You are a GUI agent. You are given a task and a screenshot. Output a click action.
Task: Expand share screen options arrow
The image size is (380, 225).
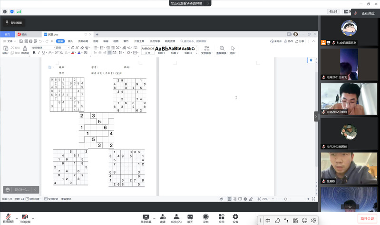[x=155, y=215]
